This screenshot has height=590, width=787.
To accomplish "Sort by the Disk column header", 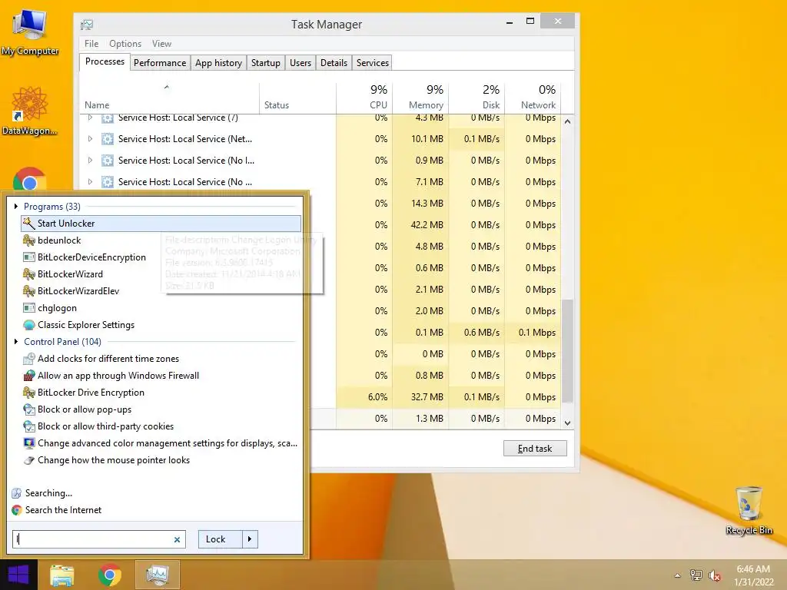I will [477, 98].
